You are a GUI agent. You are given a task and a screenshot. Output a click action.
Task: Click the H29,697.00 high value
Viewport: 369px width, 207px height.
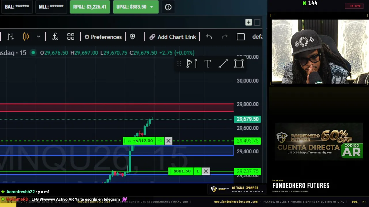(x=84, y=53)
